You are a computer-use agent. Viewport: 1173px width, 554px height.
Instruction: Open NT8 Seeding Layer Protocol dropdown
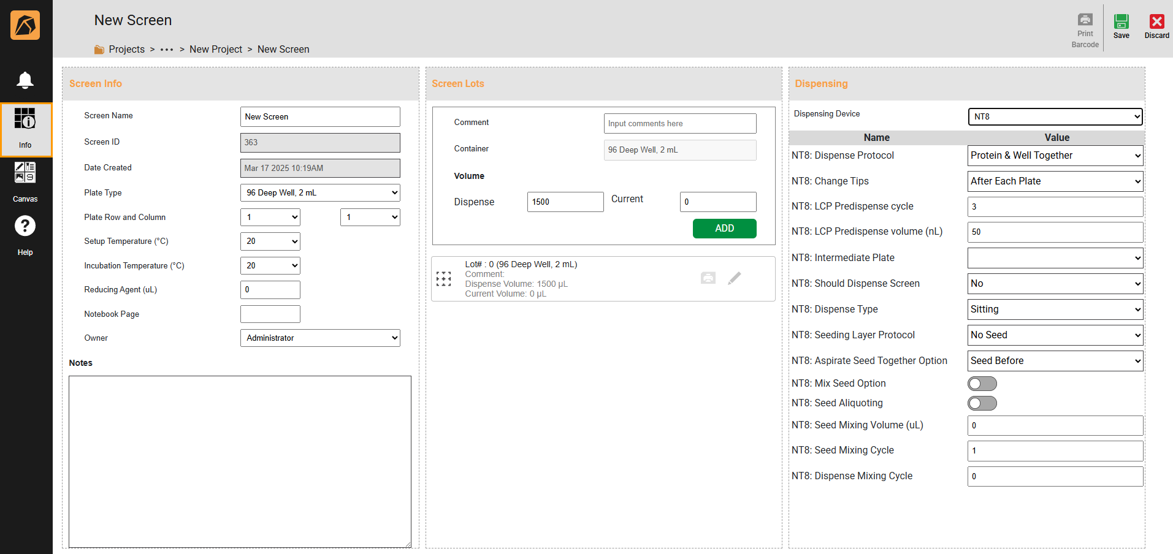(x=1055, y=335)
